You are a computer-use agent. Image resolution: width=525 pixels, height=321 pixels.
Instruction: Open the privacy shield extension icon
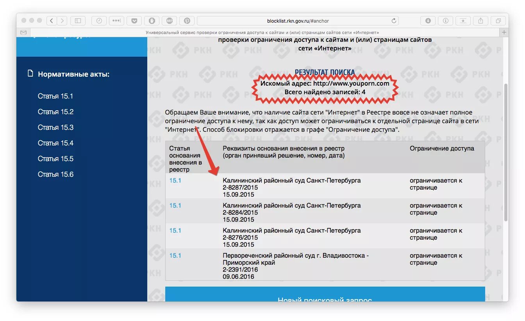pos(152,21)
